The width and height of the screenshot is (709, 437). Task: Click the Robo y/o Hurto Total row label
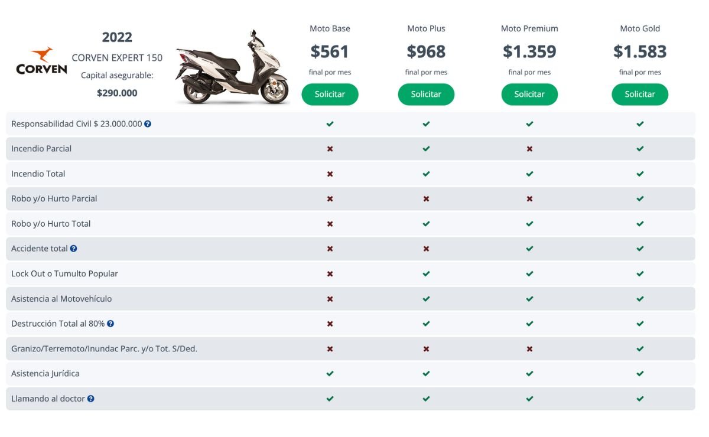[x=51, y=224]
